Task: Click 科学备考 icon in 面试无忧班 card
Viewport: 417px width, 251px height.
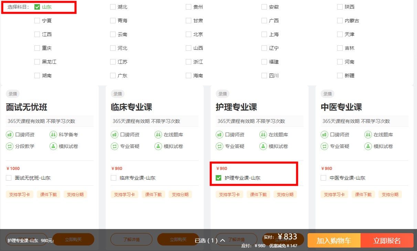Action: click(53, 135)
